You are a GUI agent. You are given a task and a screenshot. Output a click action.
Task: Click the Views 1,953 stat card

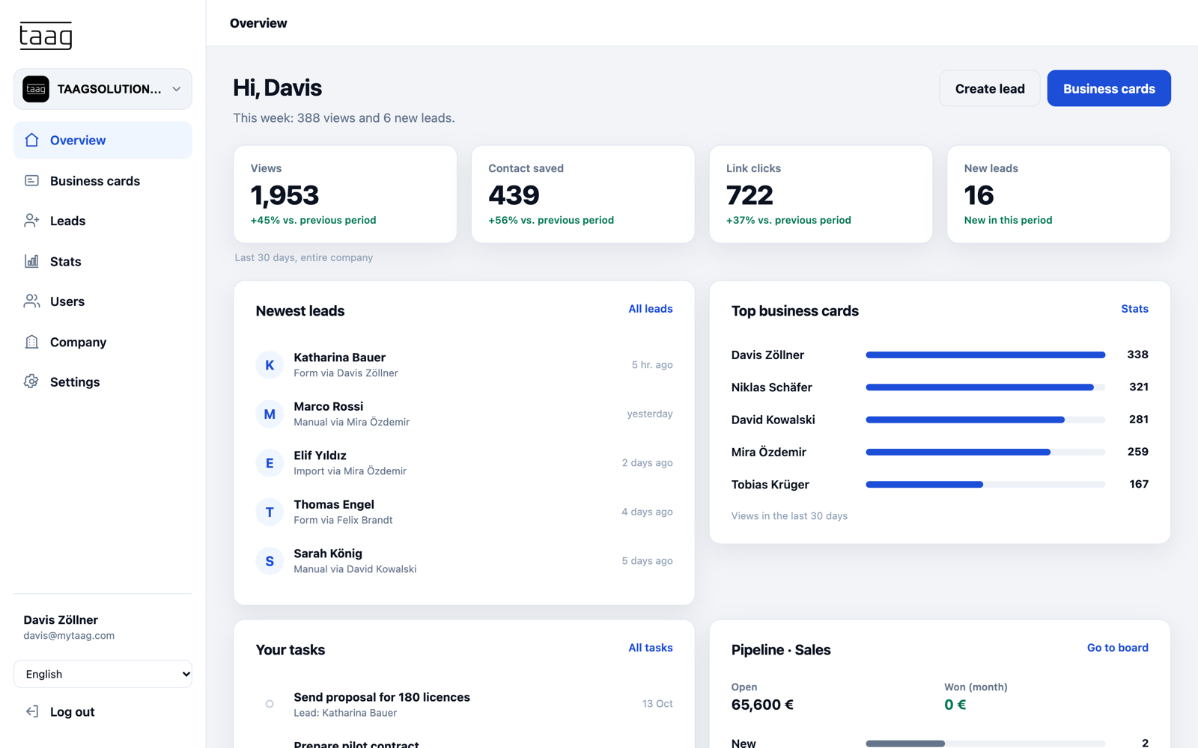coord(345,194)
